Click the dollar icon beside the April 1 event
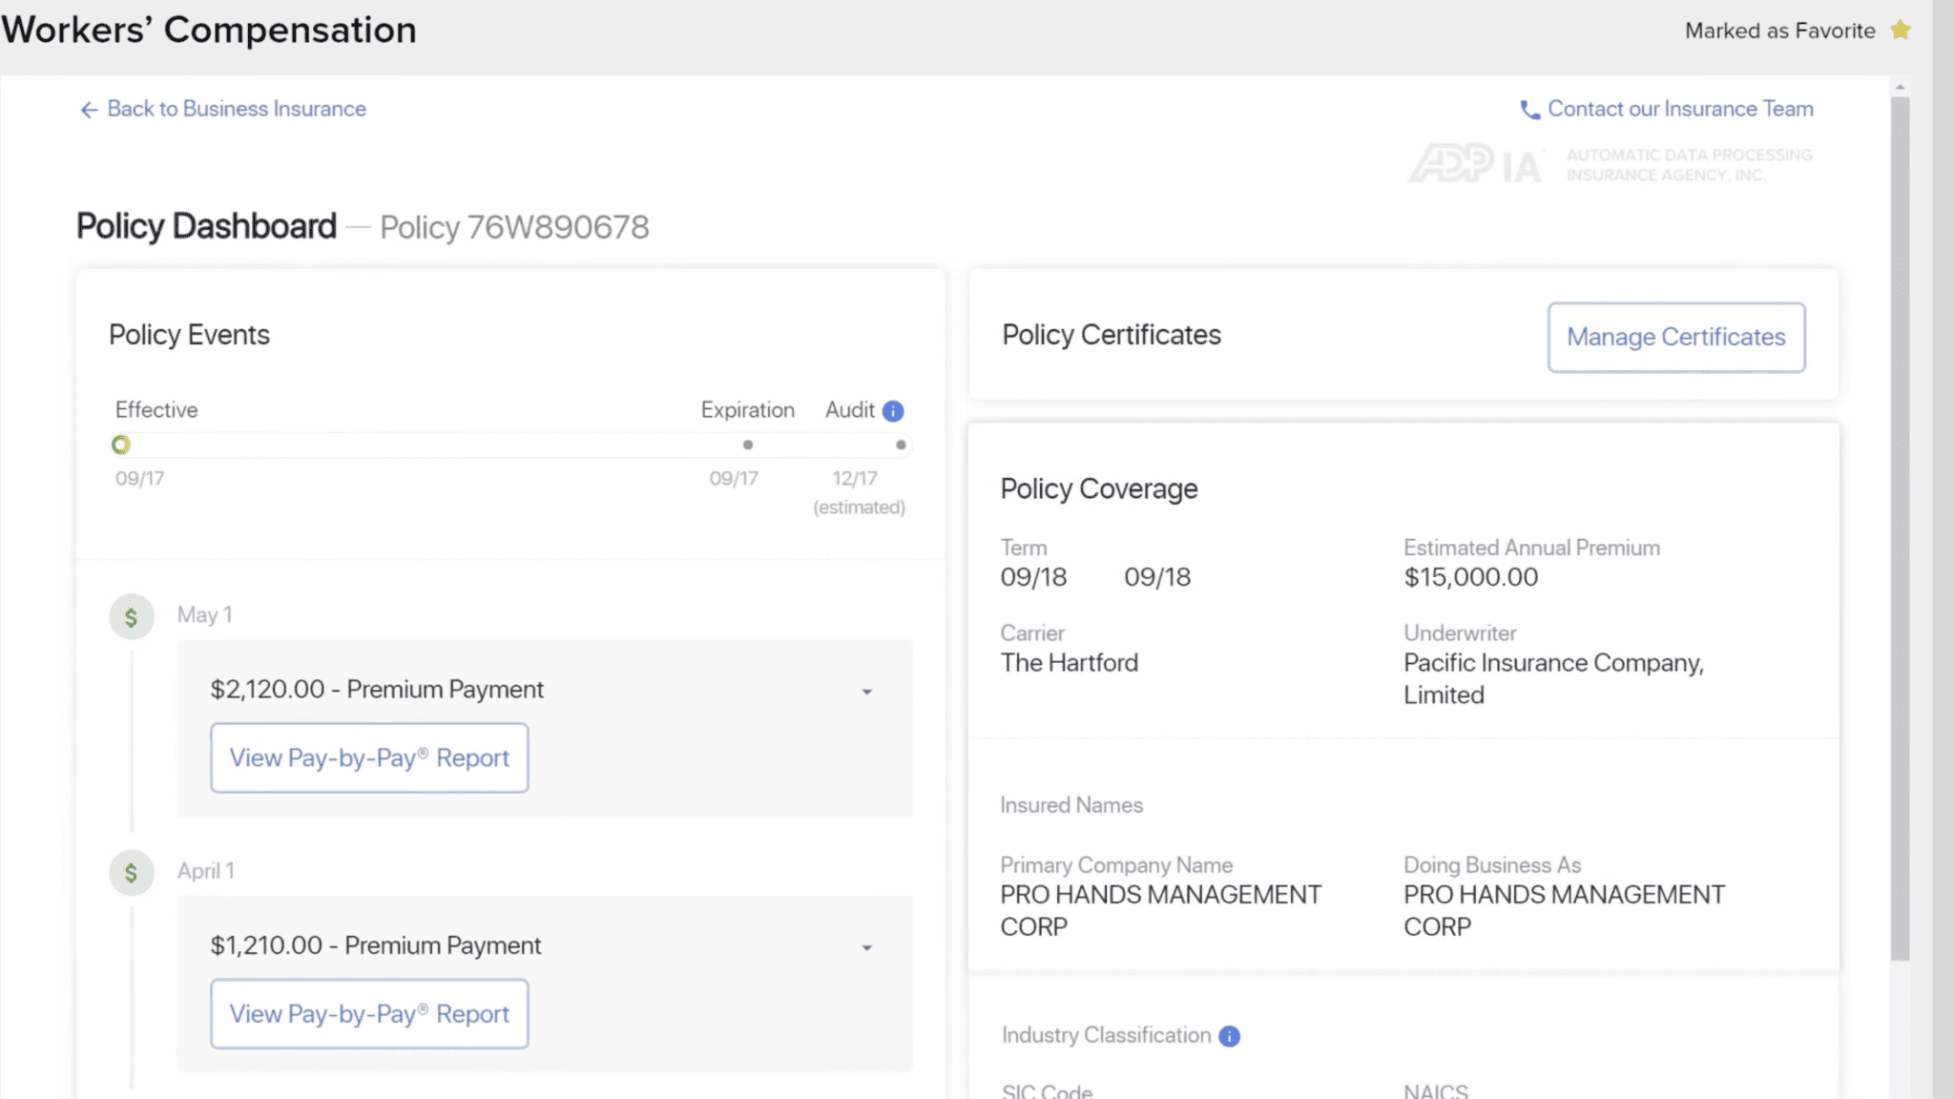 pyautogui.click(x=132, y=872)
